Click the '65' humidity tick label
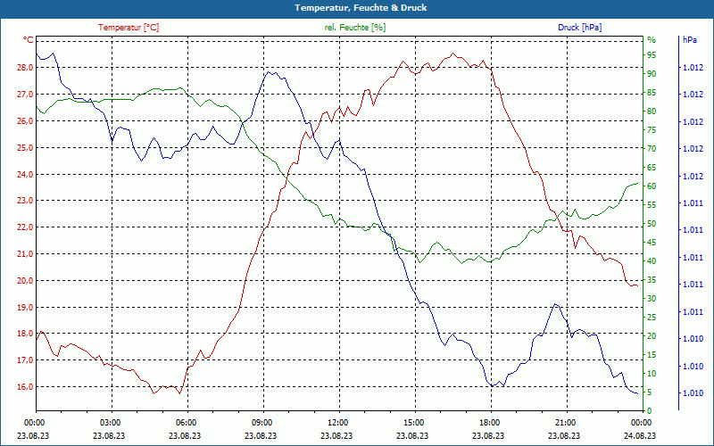714x446 pixels. click(x=652, y=168)
